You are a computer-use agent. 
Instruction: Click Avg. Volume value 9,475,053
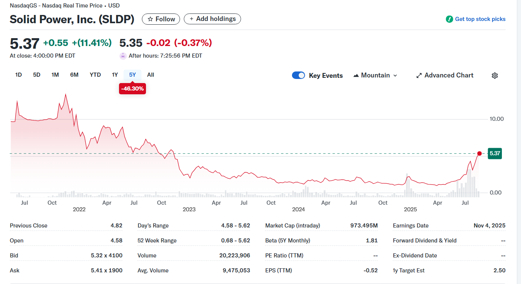(237, 271)
